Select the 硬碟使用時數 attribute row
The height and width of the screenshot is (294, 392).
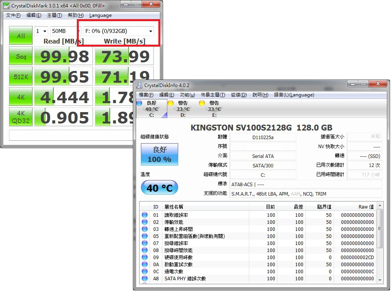(x=258, y=257)
